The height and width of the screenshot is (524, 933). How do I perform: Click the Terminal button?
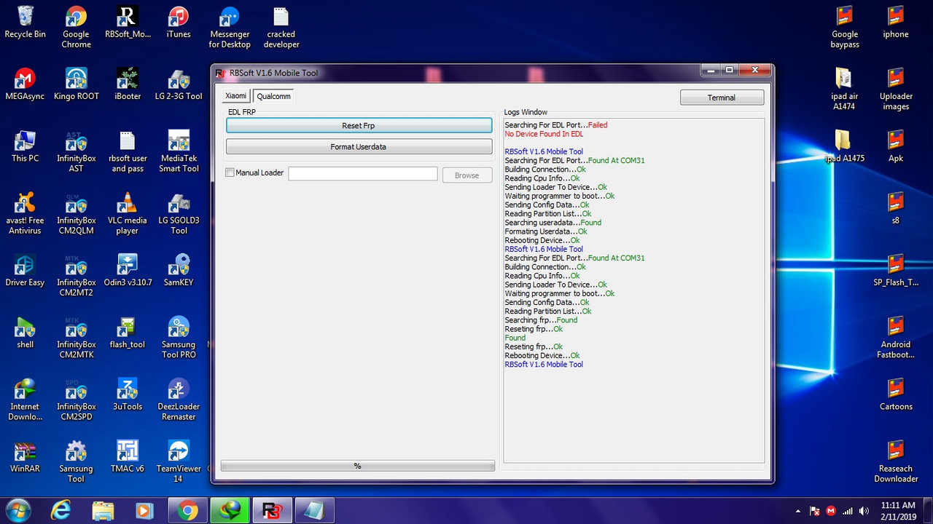tap(722, 98)
